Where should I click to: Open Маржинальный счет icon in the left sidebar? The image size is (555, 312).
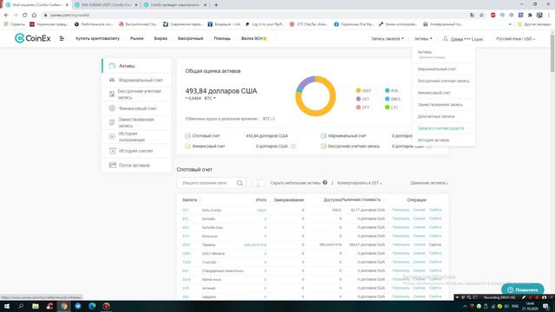point(112,80)
